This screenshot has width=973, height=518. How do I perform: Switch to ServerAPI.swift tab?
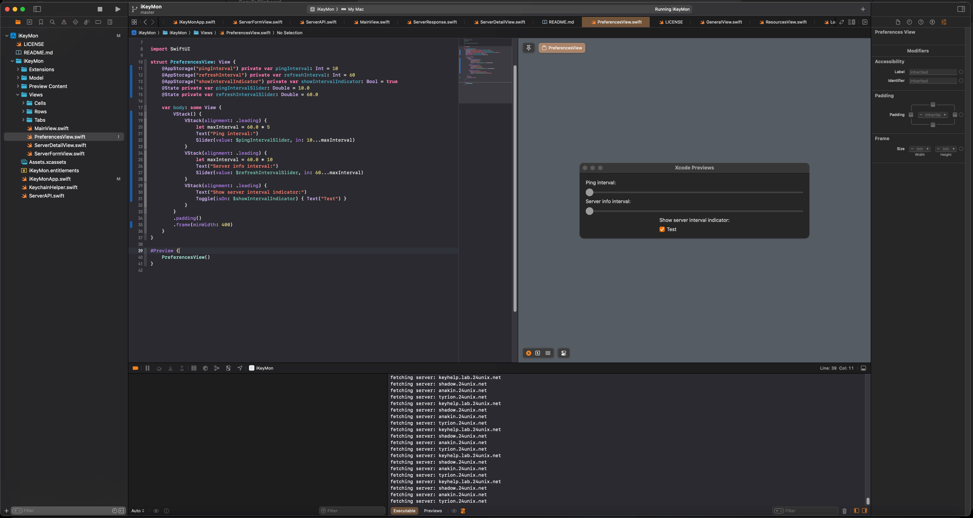[x=321, y=22]
